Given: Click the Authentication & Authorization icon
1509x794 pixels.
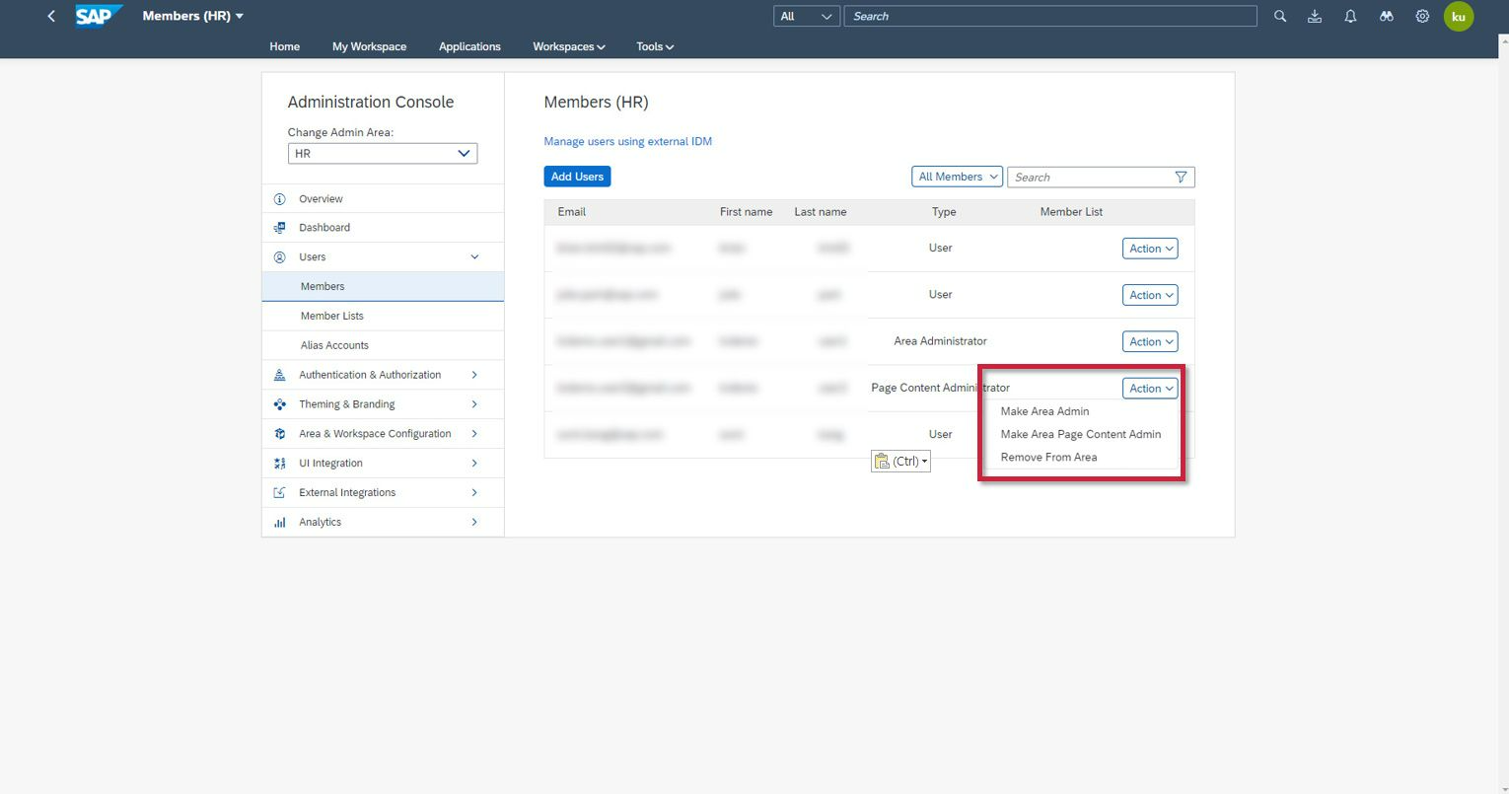Looking at the screenshot, I should [x=279, y=375].
